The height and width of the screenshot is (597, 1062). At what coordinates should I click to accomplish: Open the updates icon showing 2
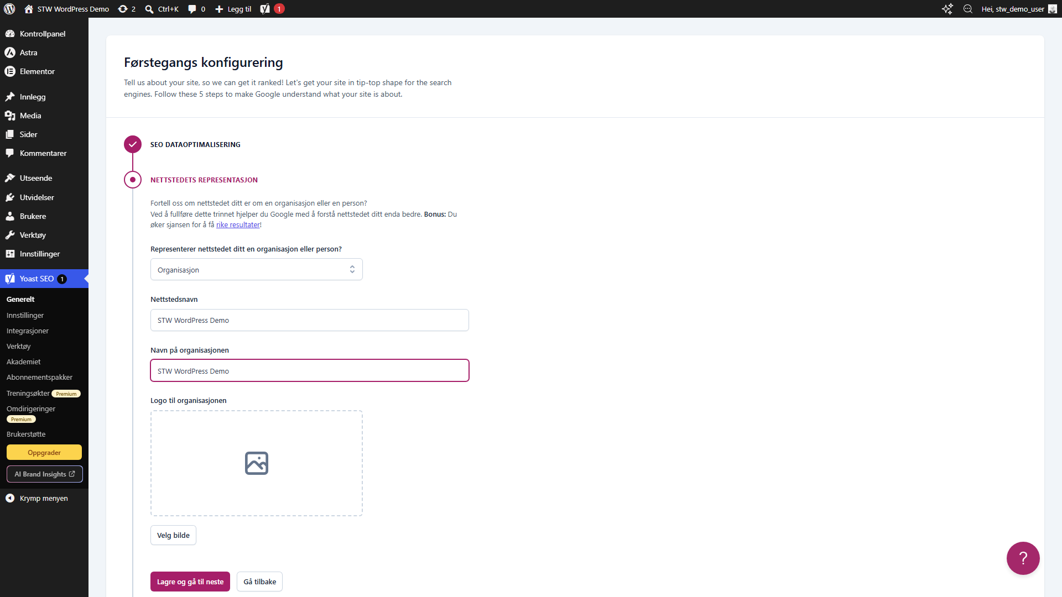click(x=127, y=9)
